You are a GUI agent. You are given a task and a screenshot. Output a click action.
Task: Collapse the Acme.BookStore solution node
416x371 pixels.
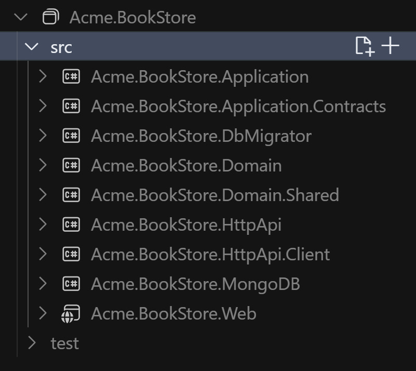[x=21, y=18]
